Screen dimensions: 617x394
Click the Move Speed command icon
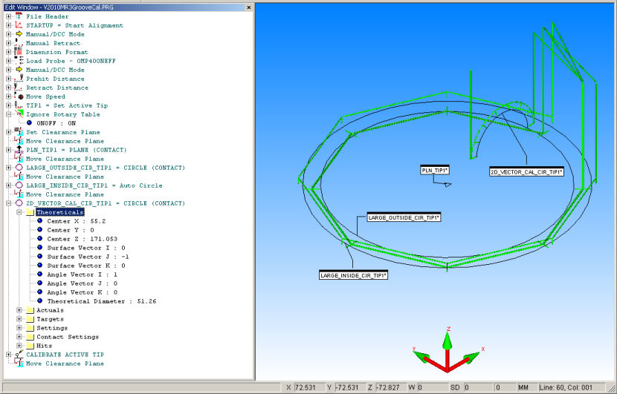click(19, 96)
